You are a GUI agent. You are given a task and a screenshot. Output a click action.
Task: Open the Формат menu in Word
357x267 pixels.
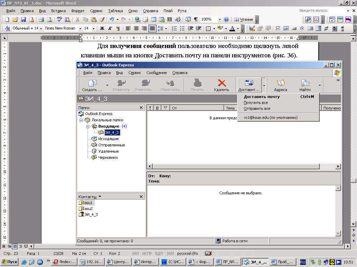pos(78,11)
